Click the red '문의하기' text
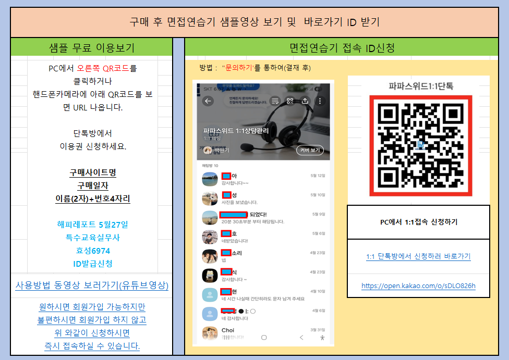 238,68
